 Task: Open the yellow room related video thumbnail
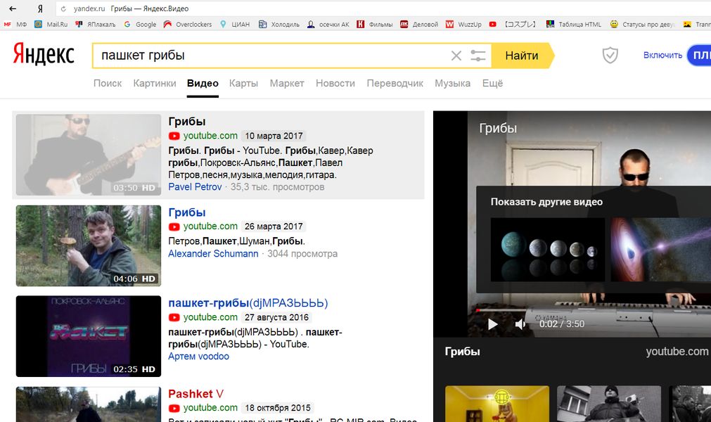tap(497, 404)
